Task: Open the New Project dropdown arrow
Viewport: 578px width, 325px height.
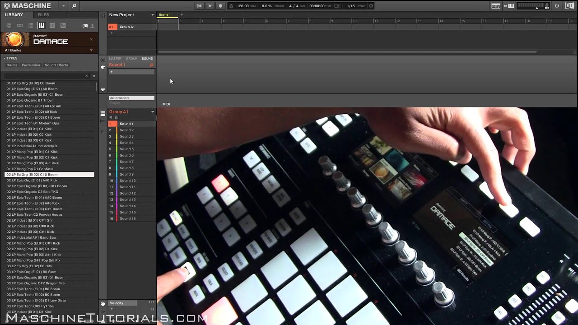Action: (152, 15)
